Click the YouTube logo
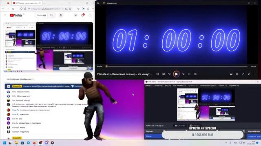 pyautogui.click(x=16, y=15)
